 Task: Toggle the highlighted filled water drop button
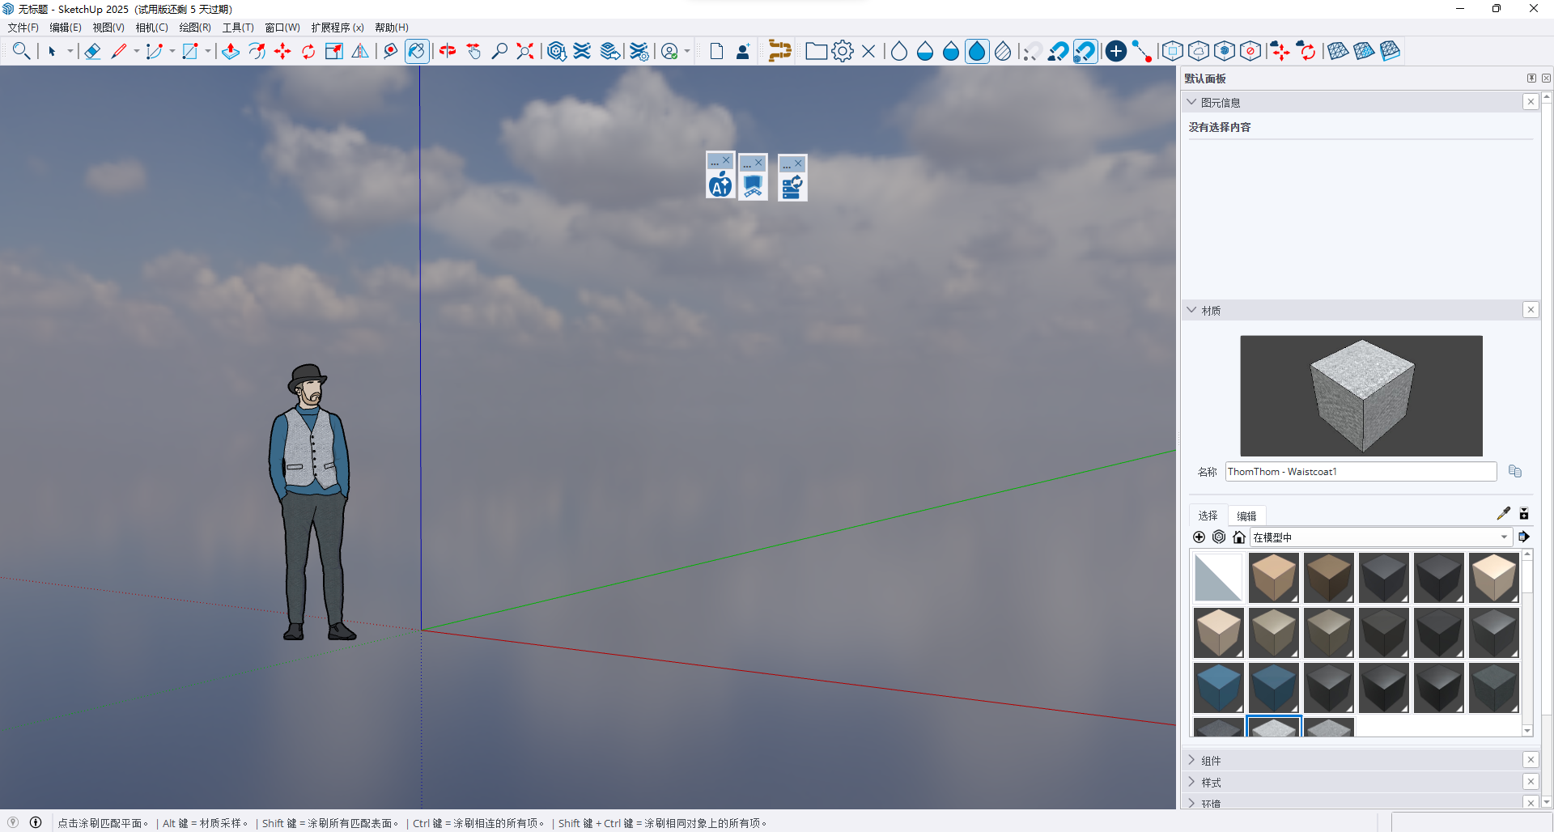coord(977,52)
